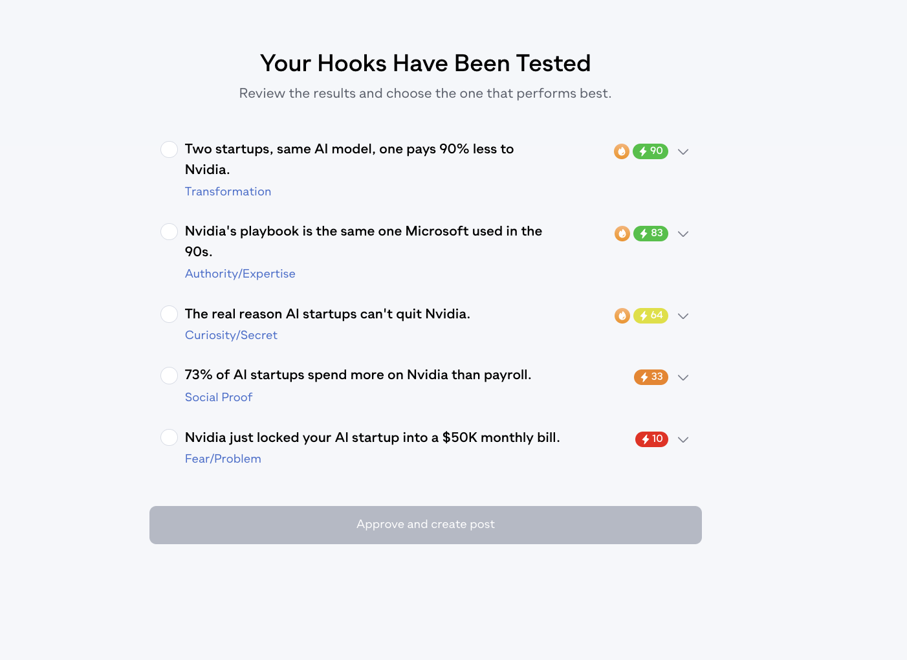Click the Authority/Expertise category label
The image size is (907, 660).
(240, 274)
